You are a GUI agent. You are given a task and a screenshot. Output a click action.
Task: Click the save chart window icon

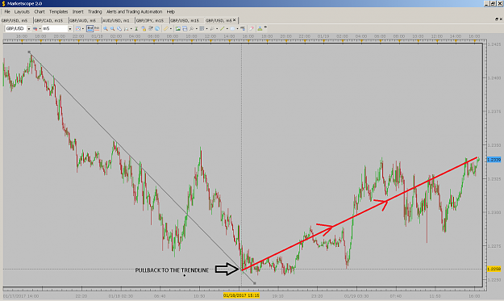185,28
